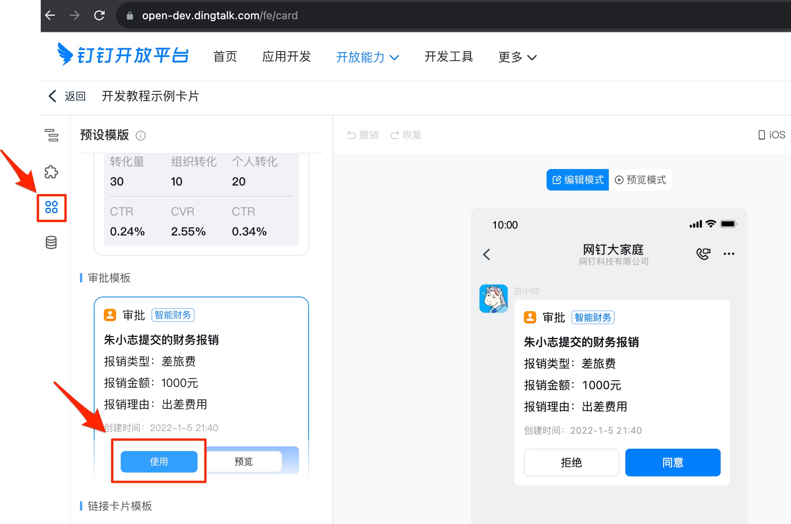Click 朱小志提交的财务报销 title in preview card
791x524 pixels.
[x=581, y=342]
